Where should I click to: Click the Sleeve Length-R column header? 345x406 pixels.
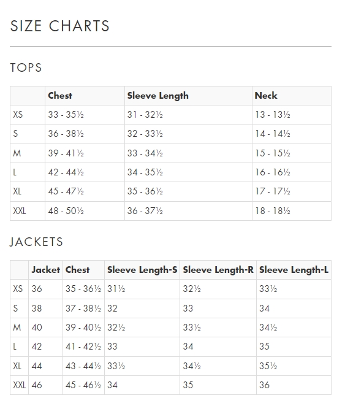click(218, 270)
